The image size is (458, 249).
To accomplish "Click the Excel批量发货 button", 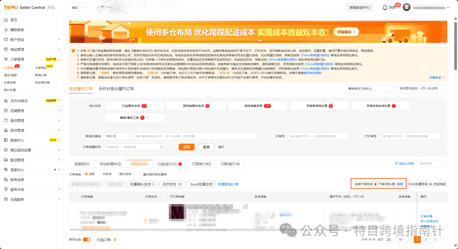I will pyautogui.click(x=201, y=184).
